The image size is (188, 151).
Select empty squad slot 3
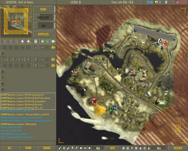pyautogui.click(x=3, y=53)
